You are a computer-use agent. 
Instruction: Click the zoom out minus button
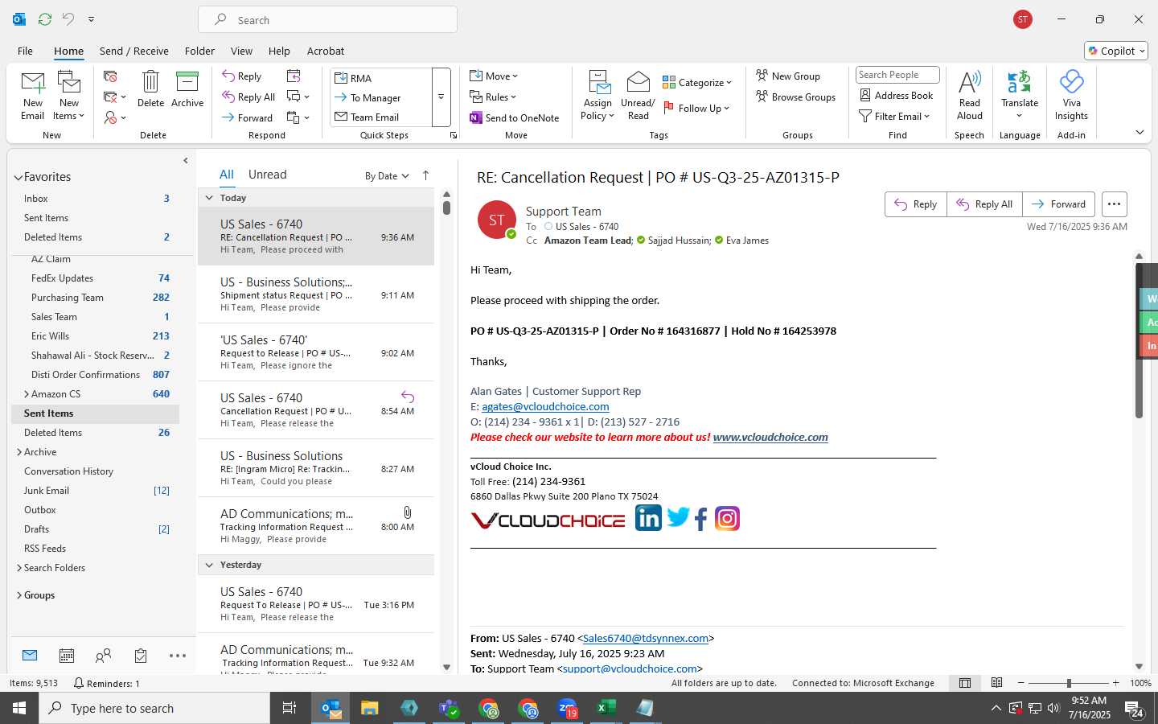coord(1021,683)
